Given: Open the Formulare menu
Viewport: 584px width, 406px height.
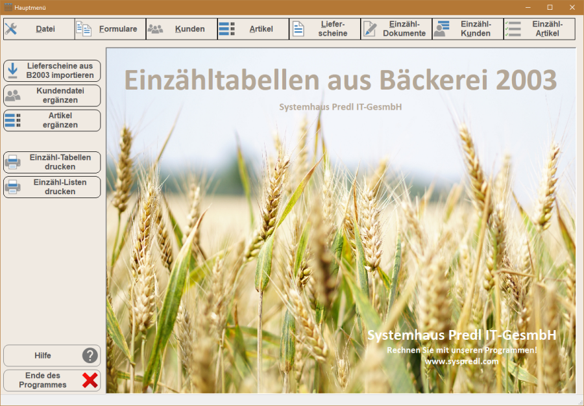Looking at the screenshot, I should 110,29.
